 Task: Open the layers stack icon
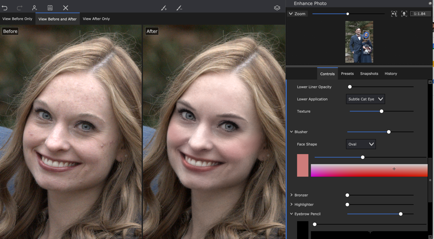[277, 8]
